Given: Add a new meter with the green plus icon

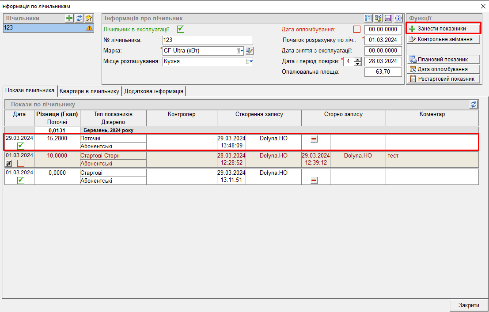Looking at the screenshot, I should point(69,18).
